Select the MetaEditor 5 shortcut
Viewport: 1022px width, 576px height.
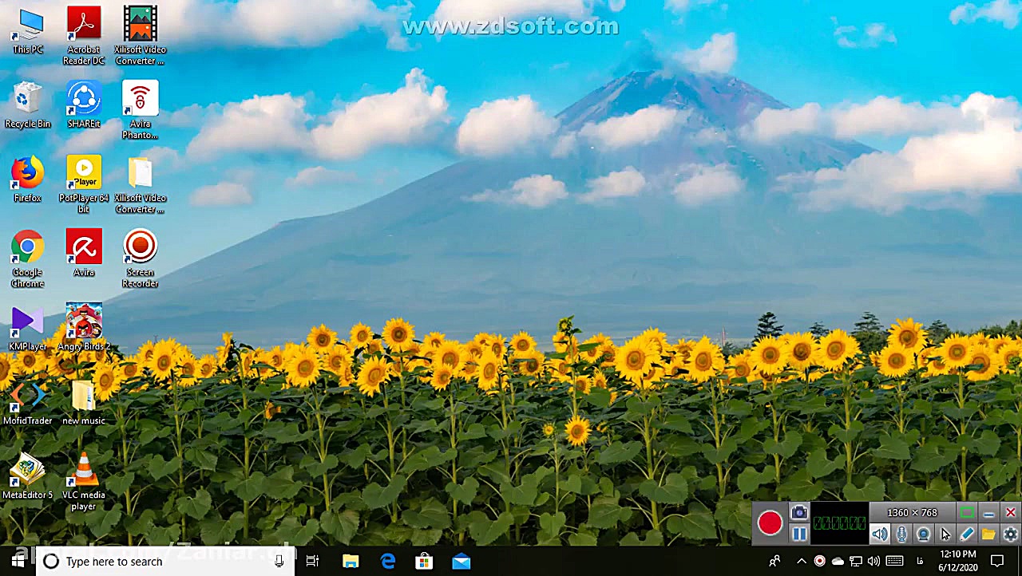click(x=28, y=476)
